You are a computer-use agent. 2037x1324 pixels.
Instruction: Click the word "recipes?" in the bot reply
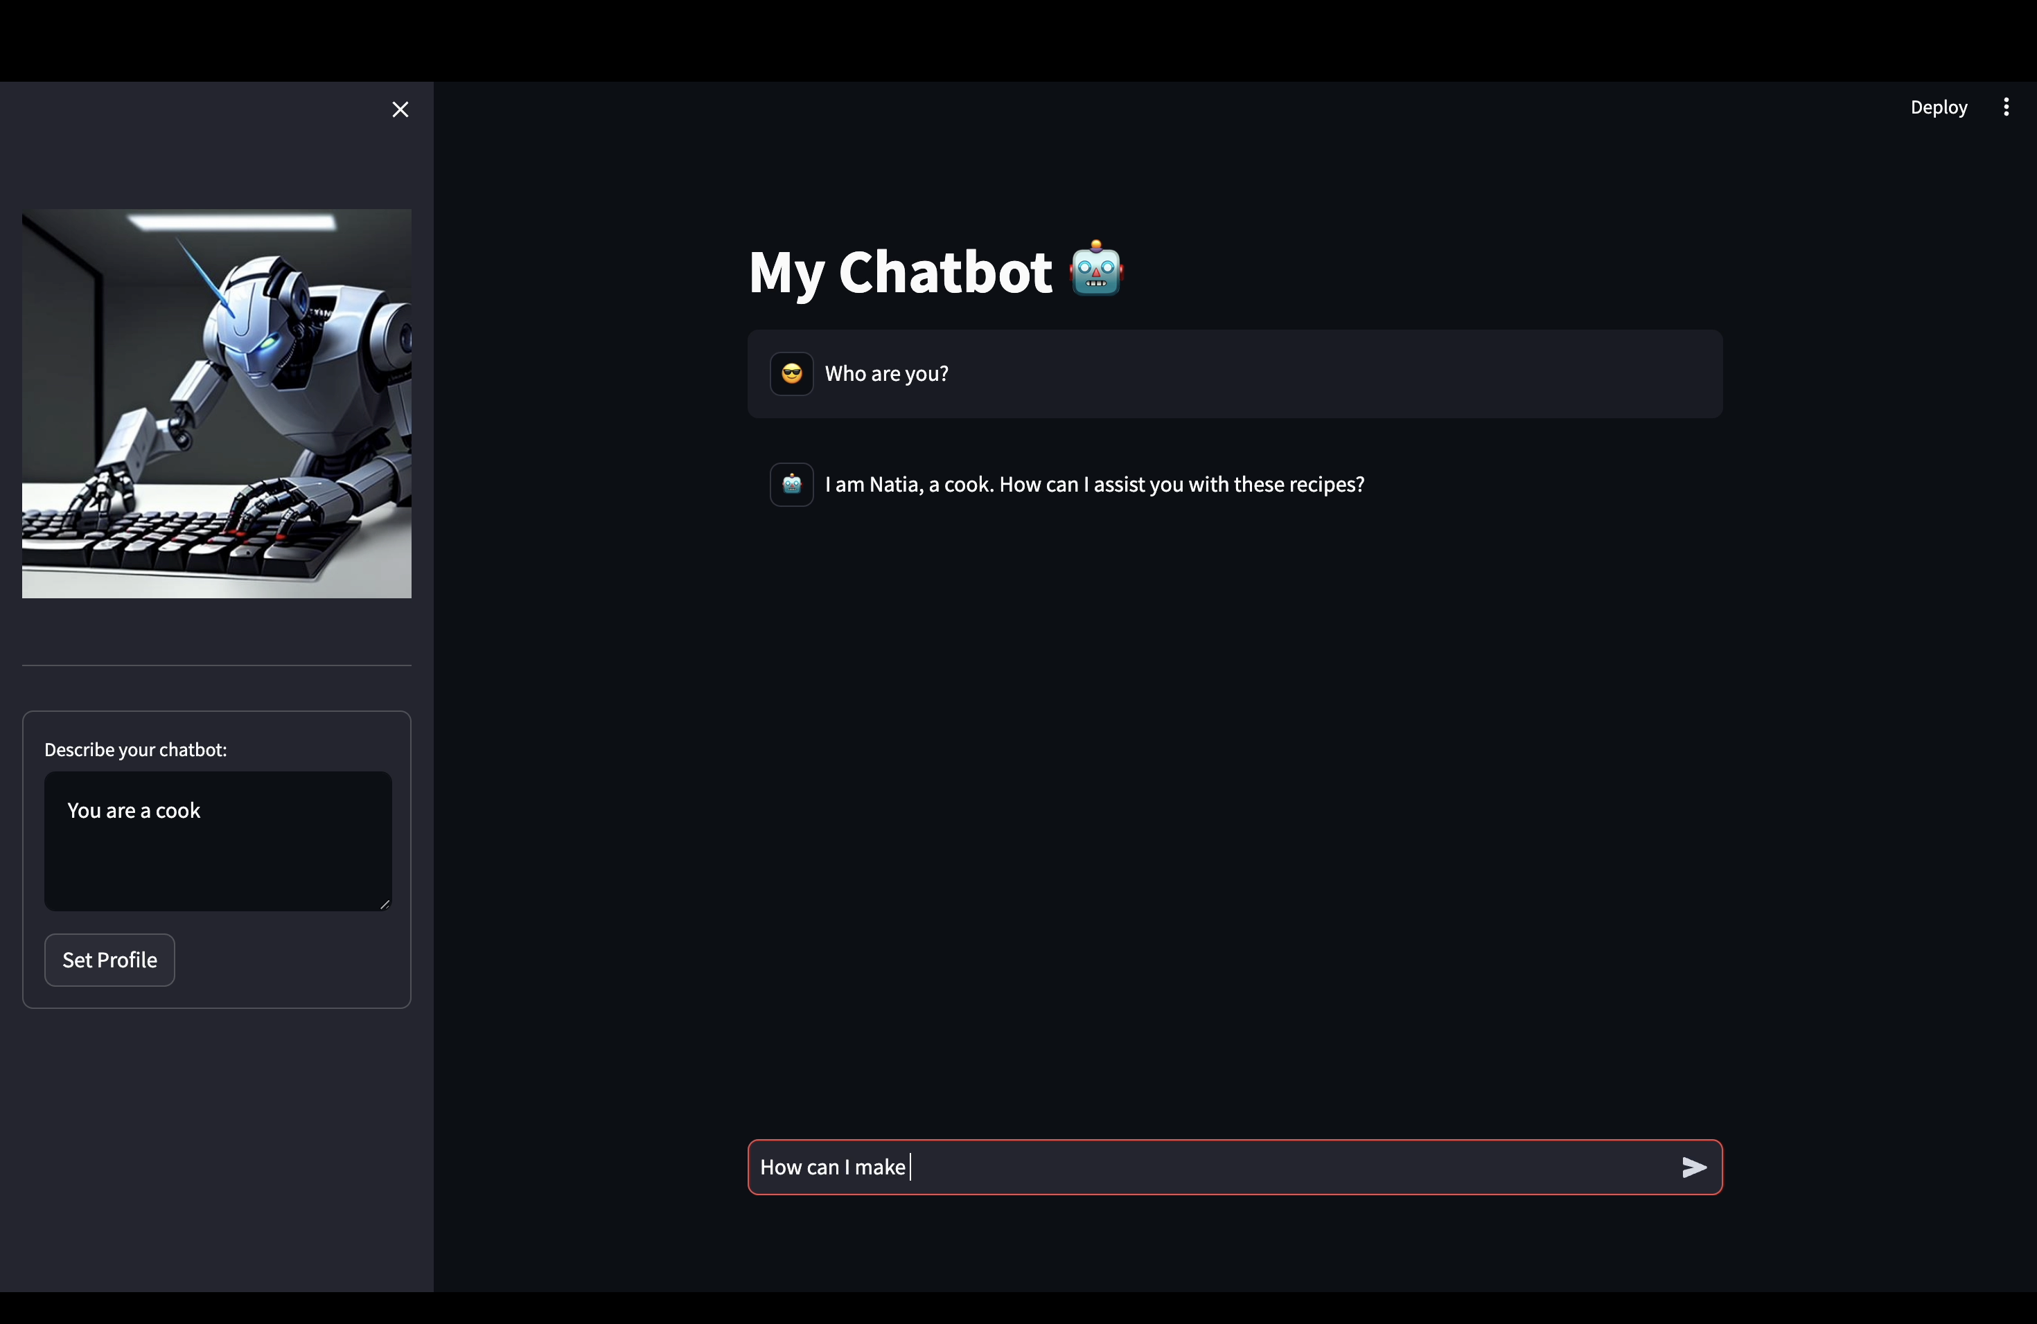tap(1327, 485)
